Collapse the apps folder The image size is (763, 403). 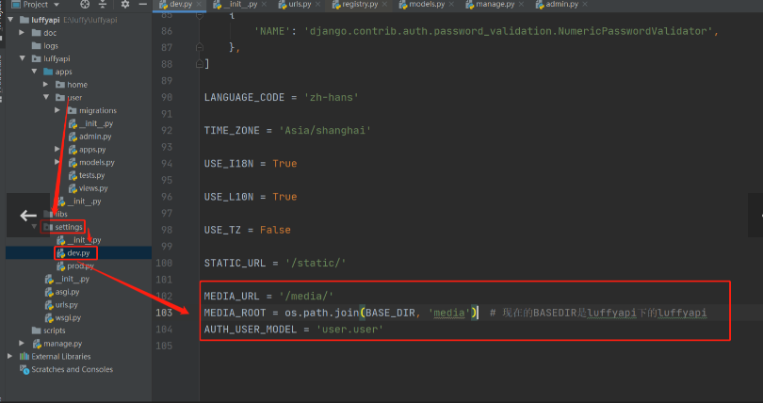tap(34, 72)
